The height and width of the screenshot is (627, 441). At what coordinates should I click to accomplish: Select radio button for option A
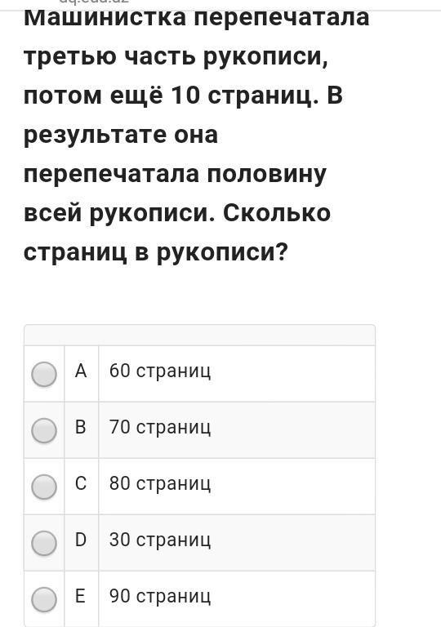point(44,374)
